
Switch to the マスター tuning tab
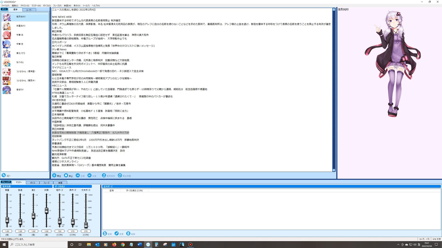19,182
